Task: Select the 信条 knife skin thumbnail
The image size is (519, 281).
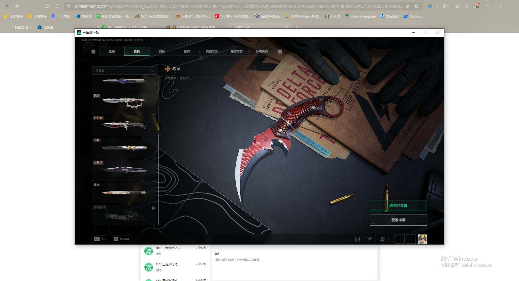Action: 124,103
